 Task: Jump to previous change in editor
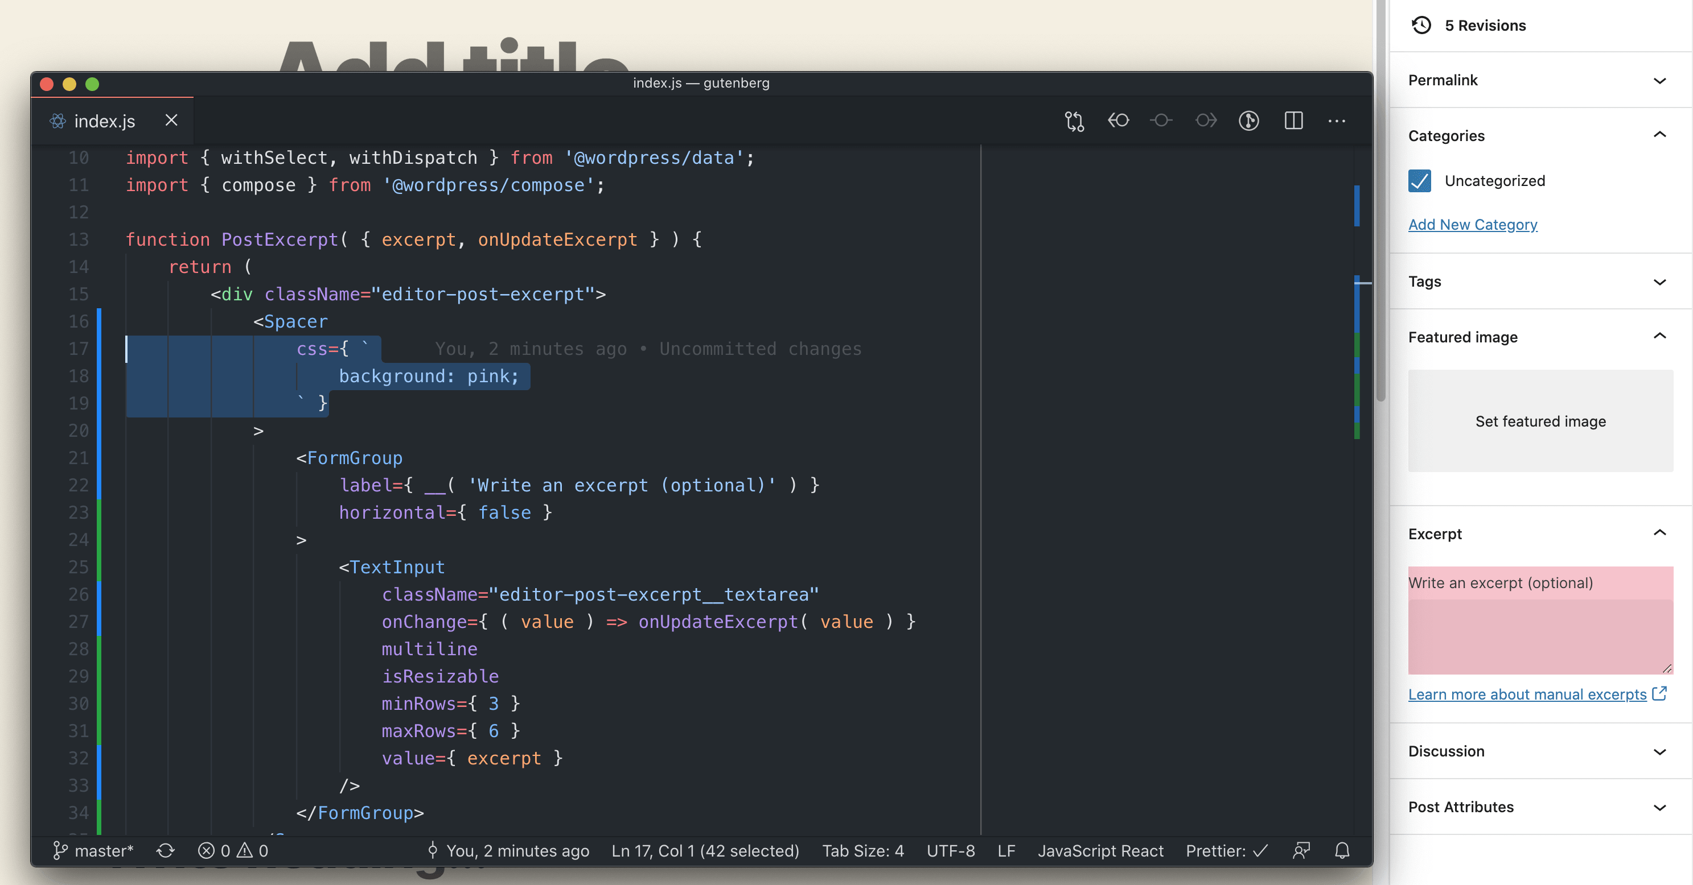click(x=1118, y=121)
